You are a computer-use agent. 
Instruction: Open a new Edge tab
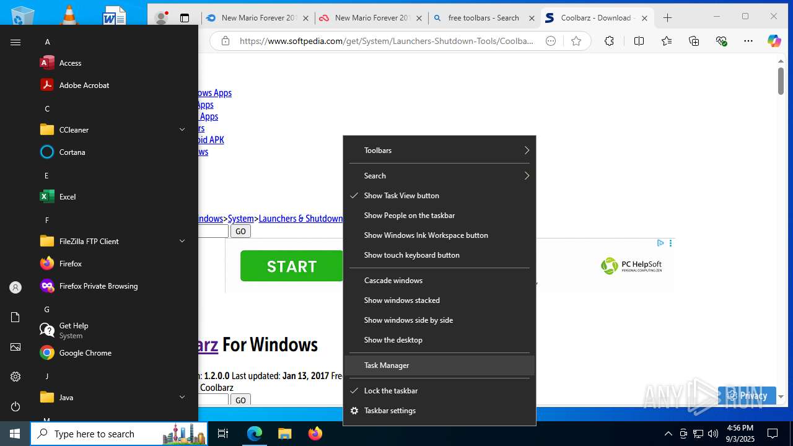coord(667,18)
